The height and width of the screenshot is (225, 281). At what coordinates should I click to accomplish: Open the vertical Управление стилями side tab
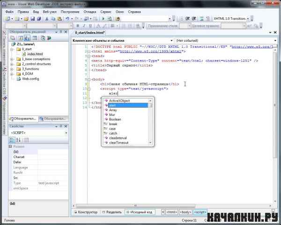pyautogui.click(x=5, y=115)
